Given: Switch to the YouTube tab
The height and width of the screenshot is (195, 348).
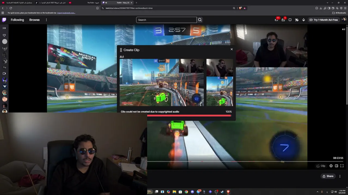Looking at the screenshot, I should 84,3.
